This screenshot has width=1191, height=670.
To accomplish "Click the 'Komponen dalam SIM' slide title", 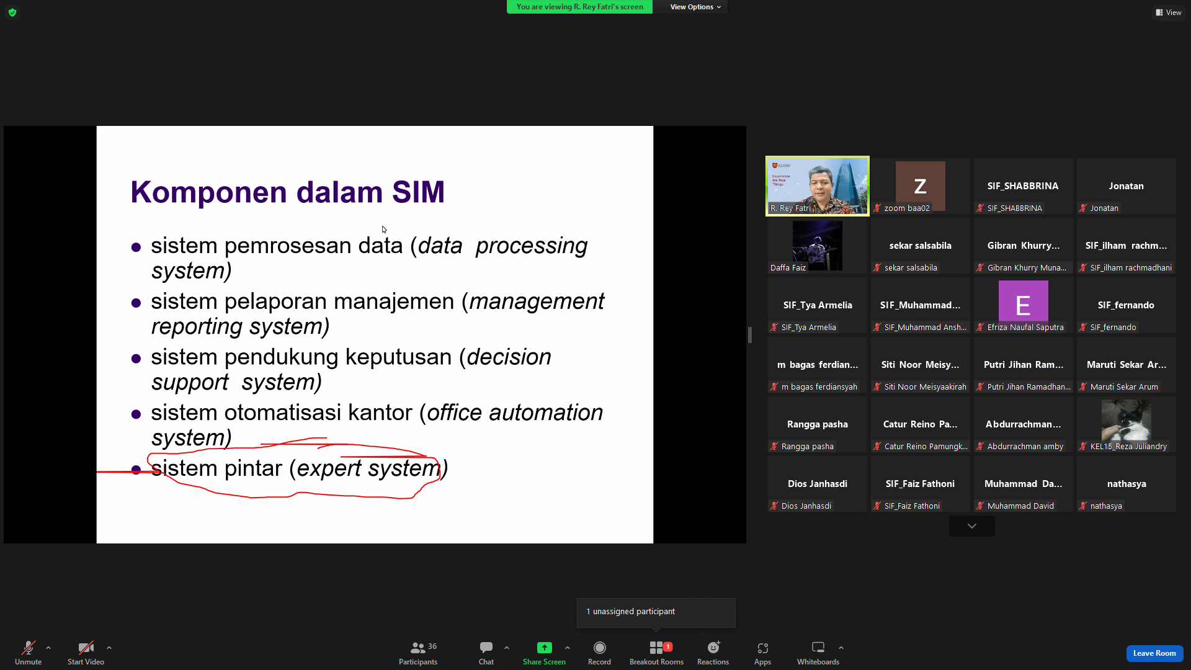I will pos(287,192).
